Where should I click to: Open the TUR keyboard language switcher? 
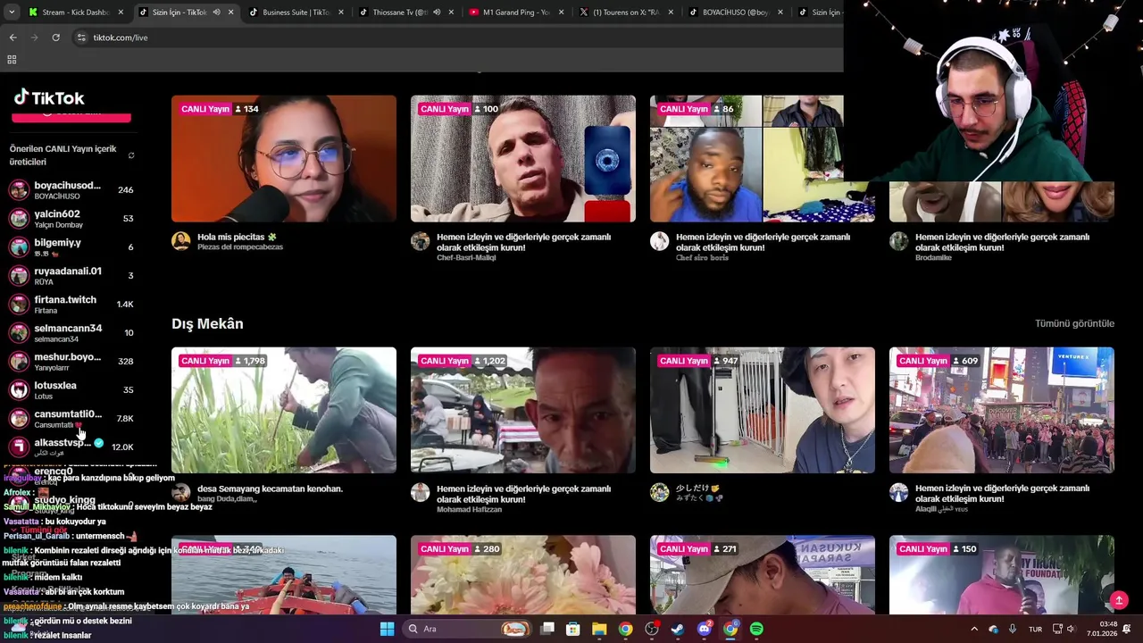[1035, 629]
